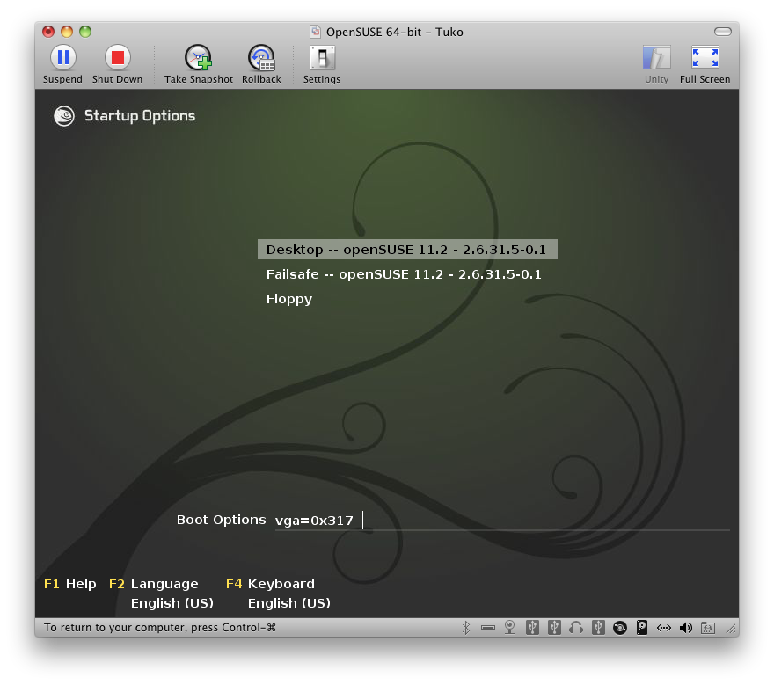The width and height of the screenshot is (774, 685).
Task: Click the USB icon left of headphones
Action: coord(554,628)
